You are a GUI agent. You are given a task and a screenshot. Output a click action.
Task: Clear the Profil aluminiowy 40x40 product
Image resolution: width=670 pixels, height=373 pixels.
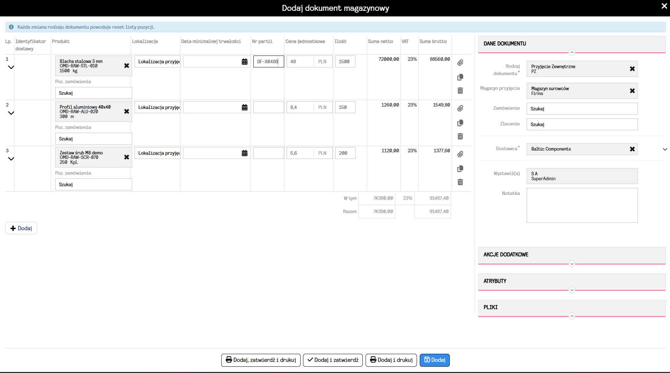point(127,111)
